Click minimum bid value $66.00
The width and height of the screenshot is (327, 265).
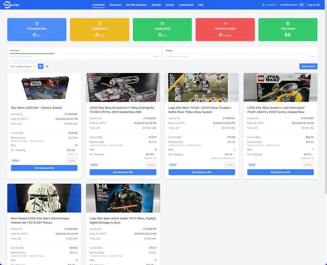pyautogui.click(x=310, y=142)
